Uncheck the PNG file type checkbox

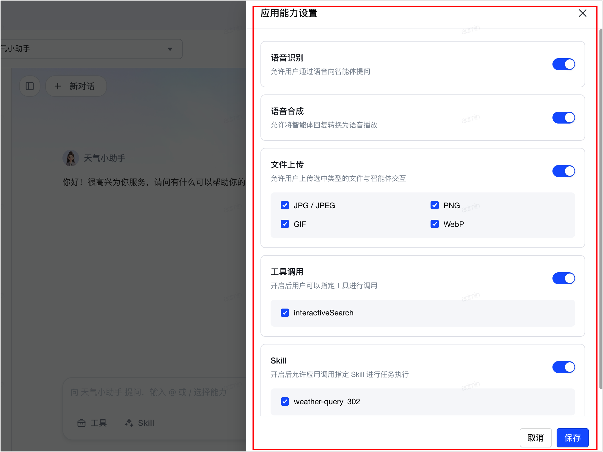[x=435, y=205]
